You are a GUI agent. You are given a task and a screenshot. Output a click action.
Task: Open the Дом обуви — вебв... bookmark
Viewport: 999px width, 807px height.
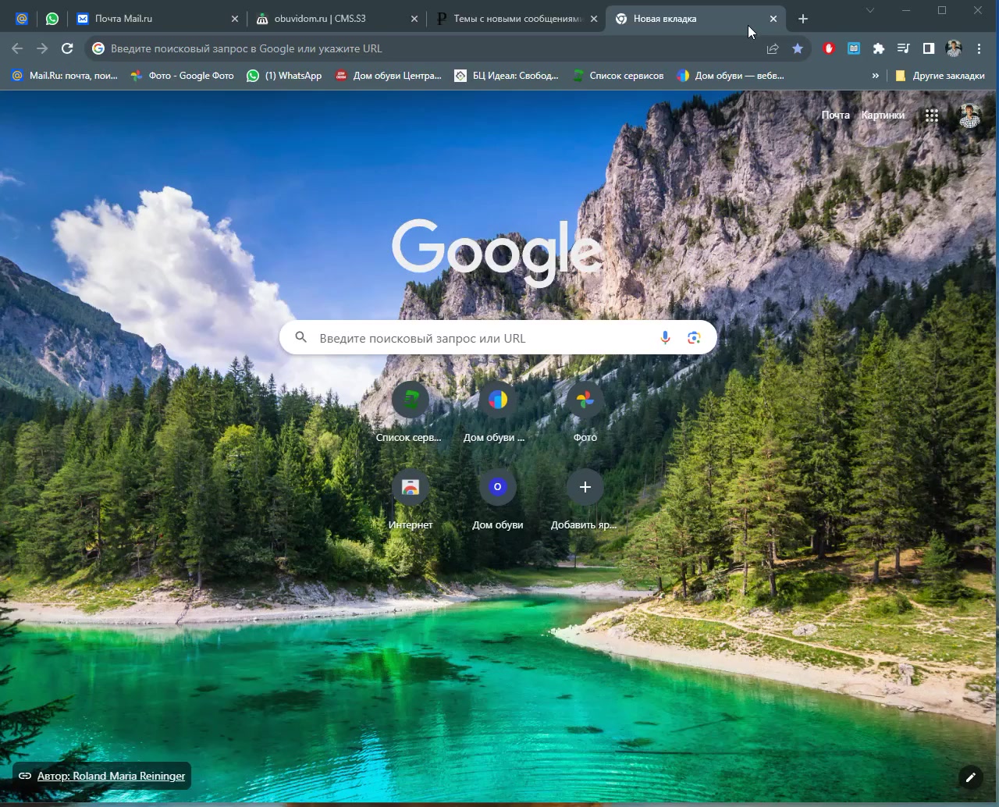point(731,76)
